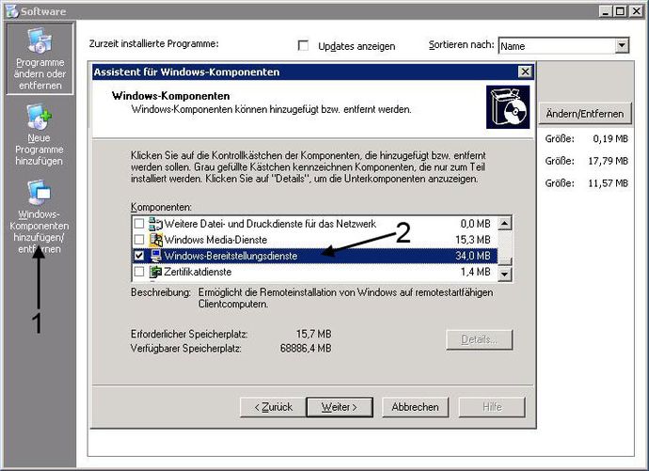Select 'Windows Media-Dienste' row text
The height and width of the screenshot is (471, 649).
pyautogui.click(x=215, y=240)
